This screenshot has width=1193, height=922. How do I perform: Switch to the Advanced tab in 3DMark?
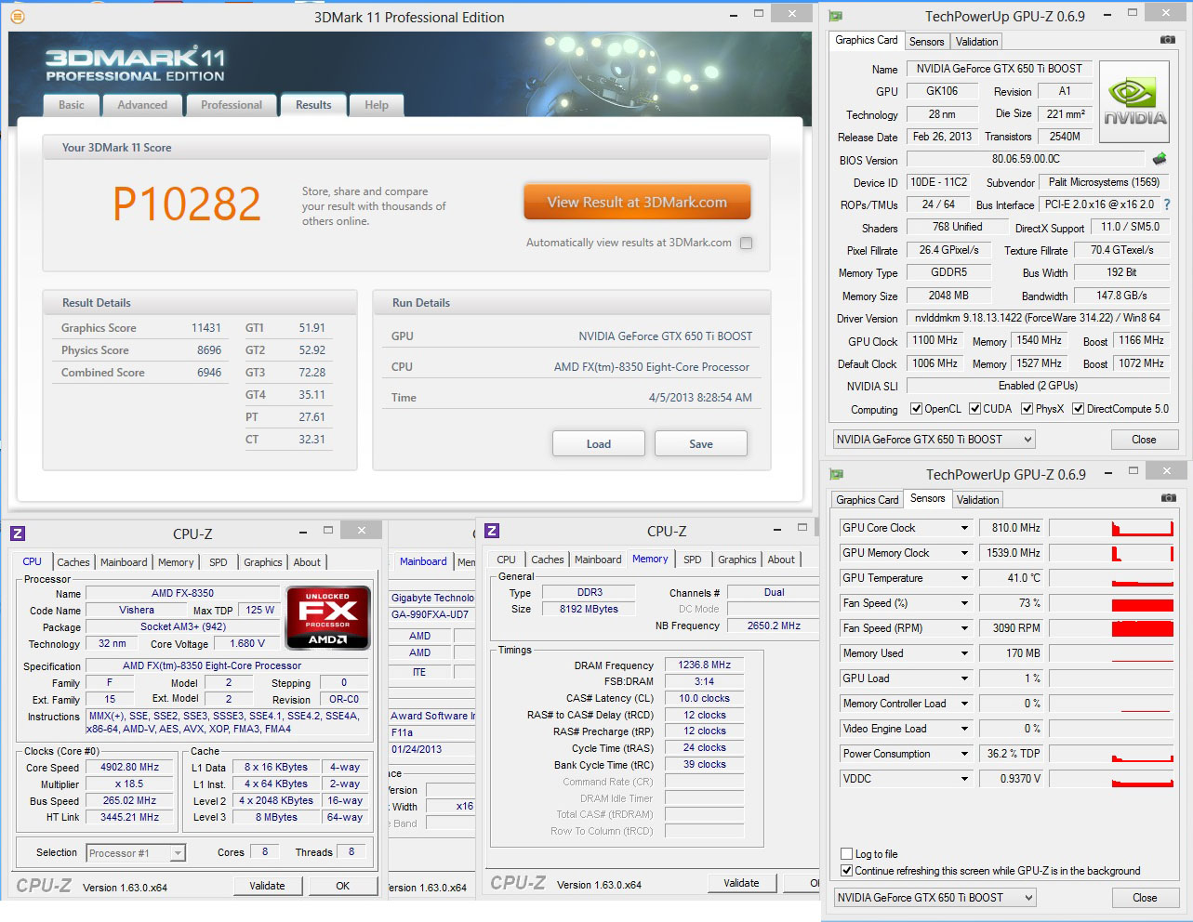click(142, 105)
